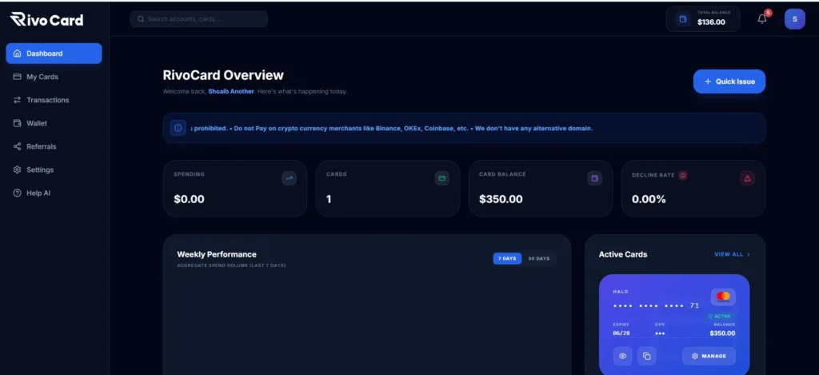
Task: Open notifications bell icon
Action: point(762,19)
